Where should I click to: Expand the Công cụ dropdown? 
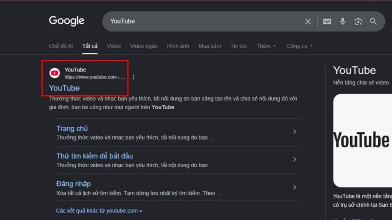[299, 46]
